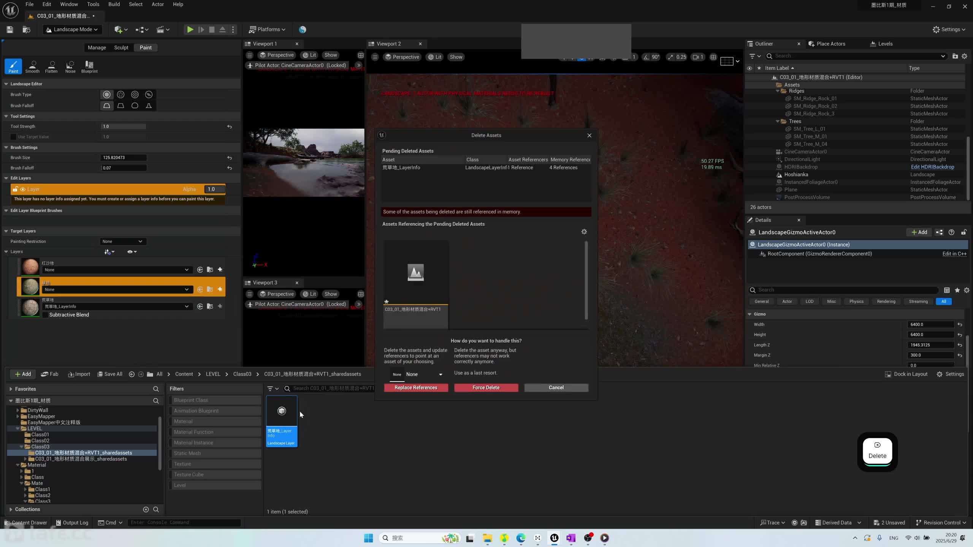Adjust the layer Alpha value slider
Viewport: 973px width, 547px height.
[215, 189]
